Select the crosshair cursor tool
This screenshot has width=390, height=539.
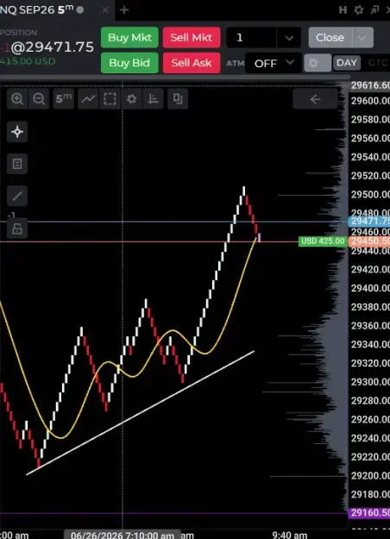(x=17, y=132)
